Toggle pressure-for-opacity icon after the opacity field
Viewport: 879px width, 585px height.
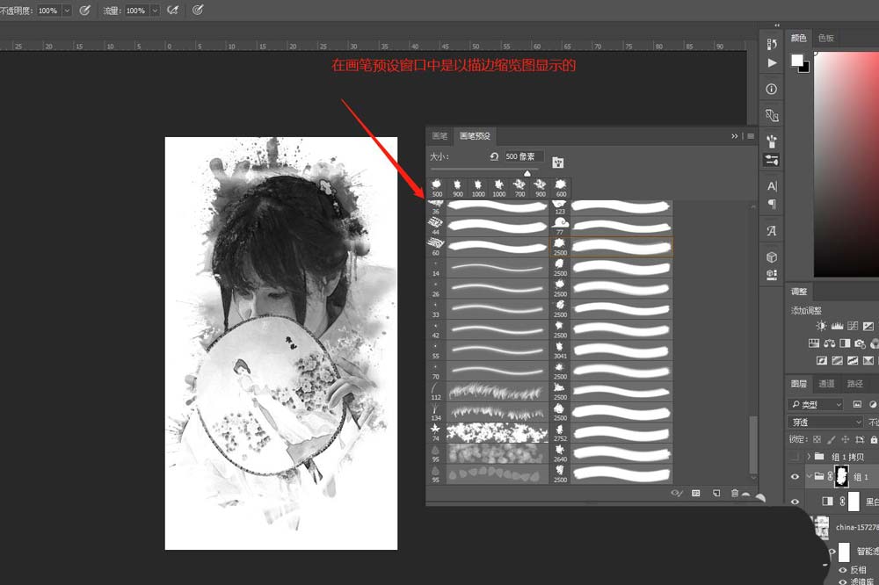pyautogui.click(x=84, y=10)
